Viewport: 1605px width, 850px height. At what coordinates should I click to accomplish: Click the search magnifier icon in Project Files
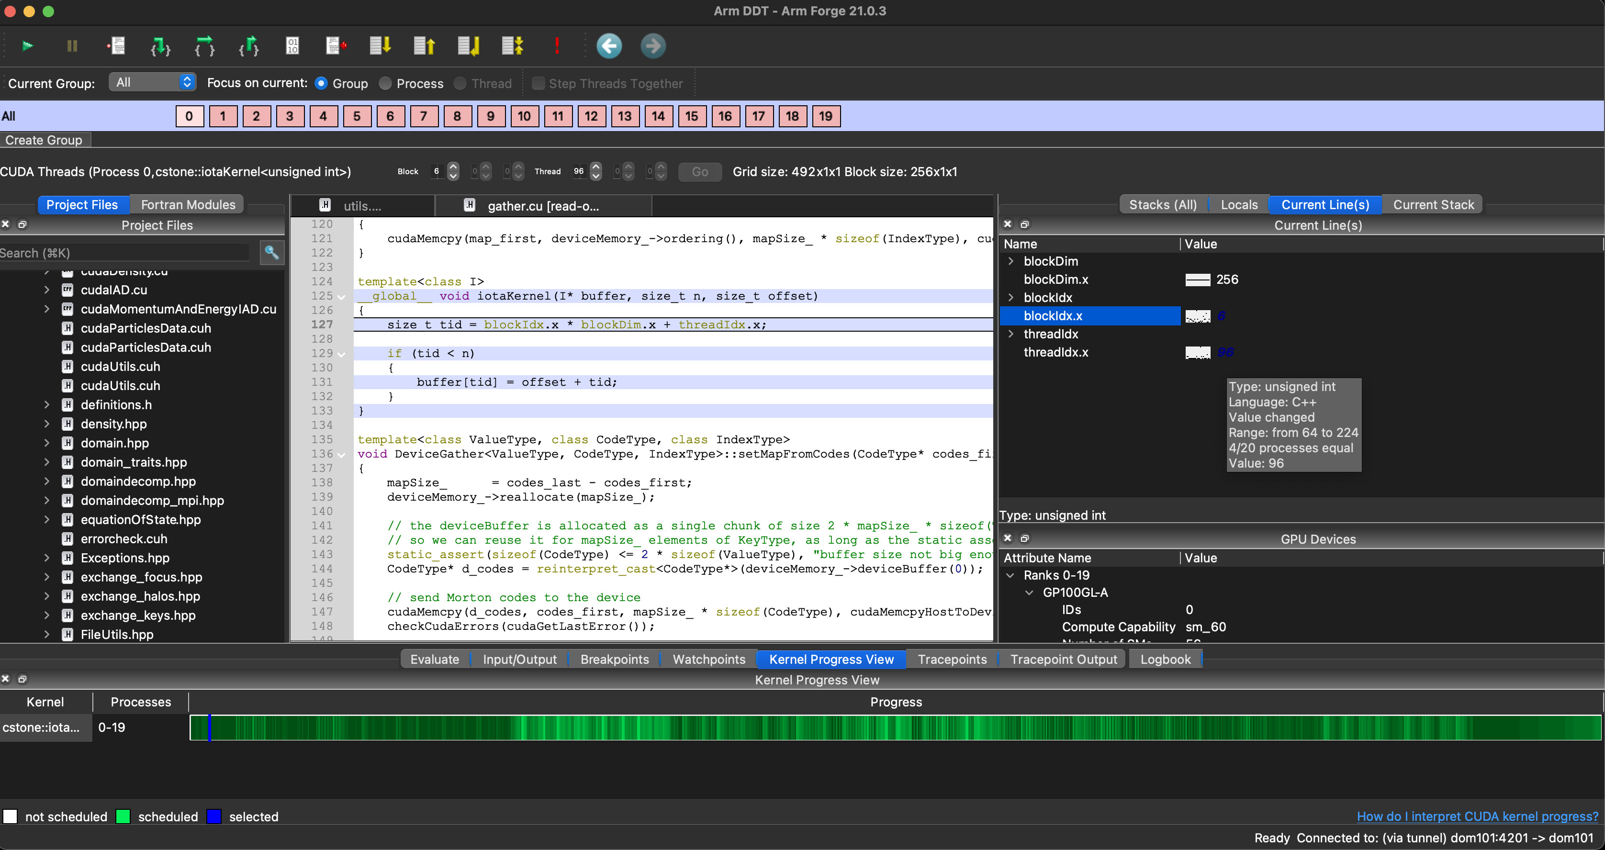pos(272,252)
